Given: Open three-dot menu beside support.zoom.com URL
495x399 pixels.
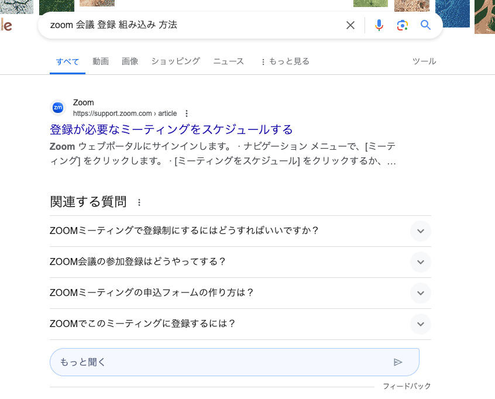Looking at the screenshot, I should 187,113.
